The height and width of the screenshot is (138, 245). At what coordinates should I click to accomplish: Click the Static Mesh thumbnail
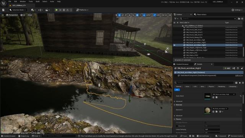pos(207,96)
